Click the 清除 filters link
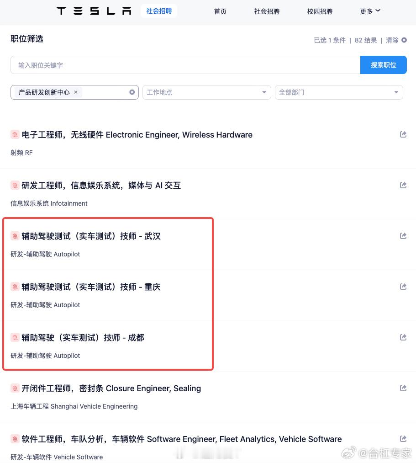The height and width of the screenshot is (463, 416). (392, 40)
